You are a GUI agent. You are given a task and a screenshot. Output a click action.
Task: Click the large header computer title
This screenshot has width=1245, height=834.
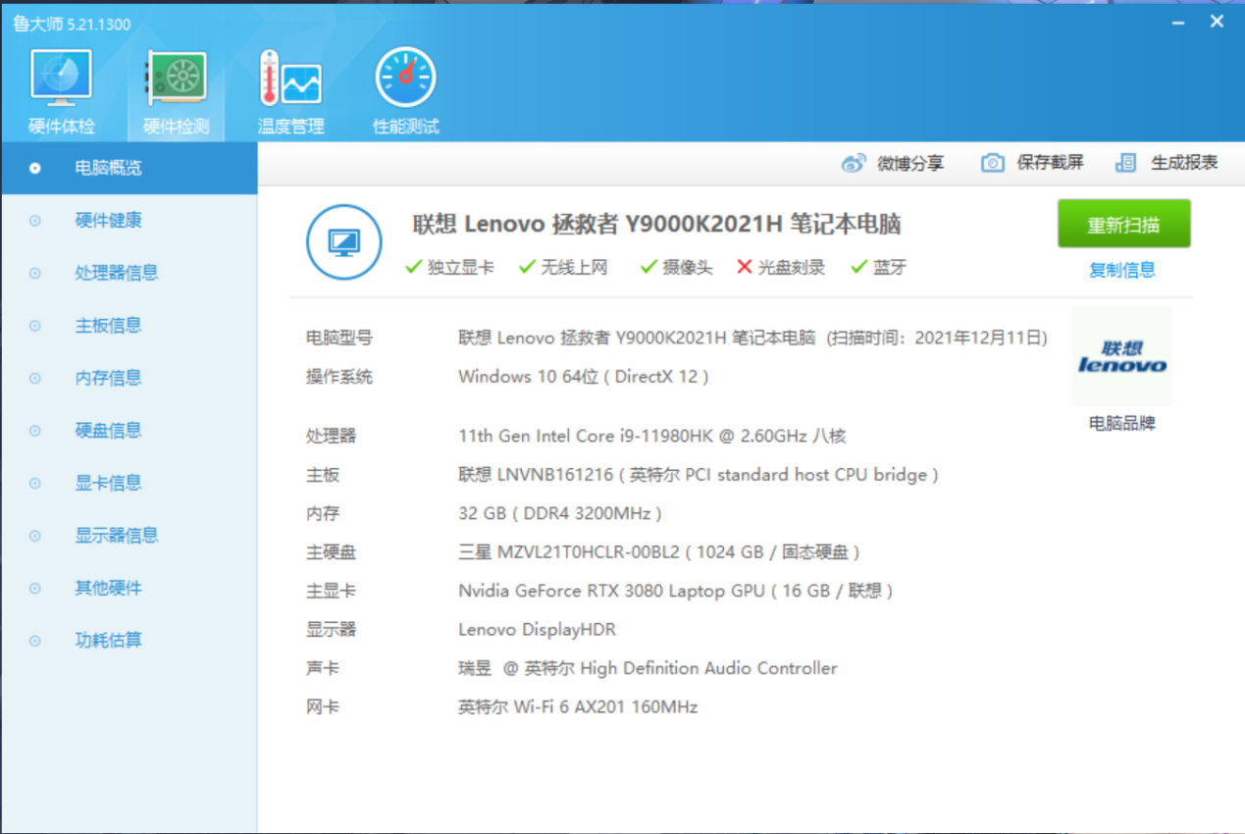[x=656, y=225]
